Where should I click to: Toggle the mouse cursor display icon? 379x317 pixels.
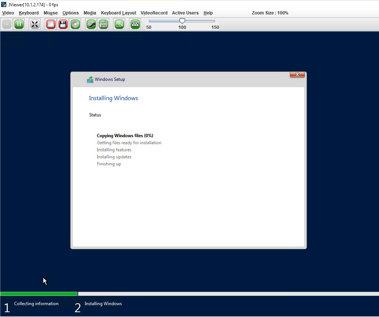tap(91, 24)
